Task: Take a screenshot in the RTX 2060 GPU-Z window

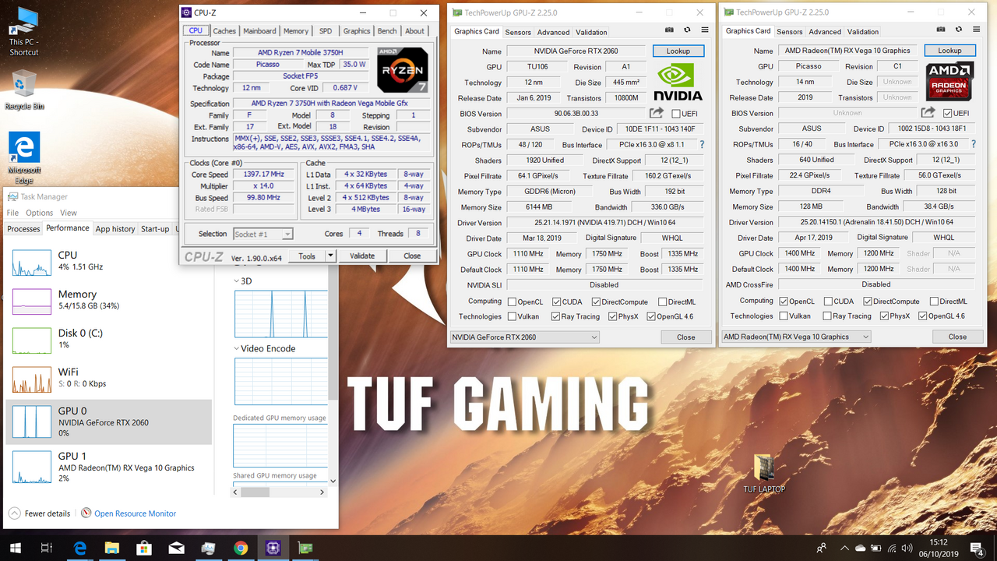Action: 669,30
